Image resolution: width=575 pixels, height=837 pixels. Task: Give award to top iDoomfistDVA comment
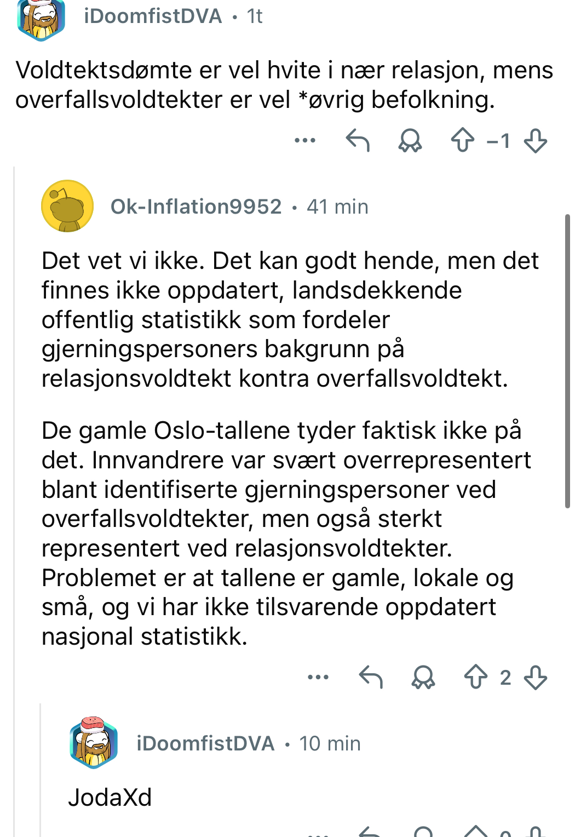click(410, 140)
